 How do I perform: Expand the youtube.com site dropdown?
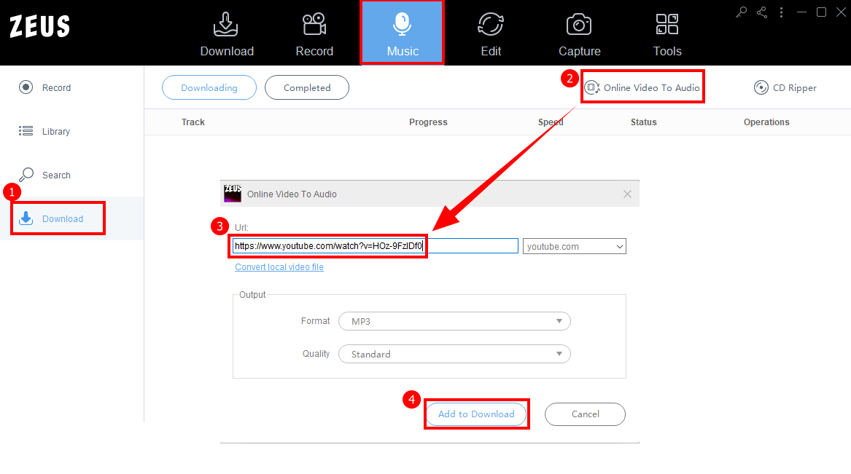coord(574,247)
